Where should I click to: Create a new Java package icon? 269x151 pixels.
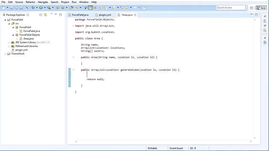[58, 8]
